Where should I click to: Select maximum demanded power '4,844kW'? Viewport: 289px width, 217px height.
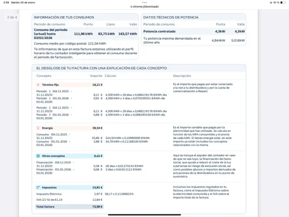tap(219, 41)
